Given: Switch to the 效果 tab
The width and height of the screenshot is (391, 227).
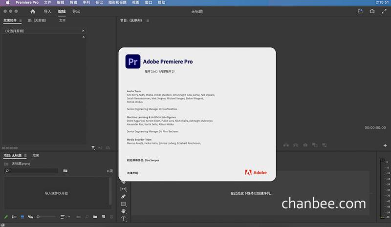Looking at the screenshot, I should [36, 155].
